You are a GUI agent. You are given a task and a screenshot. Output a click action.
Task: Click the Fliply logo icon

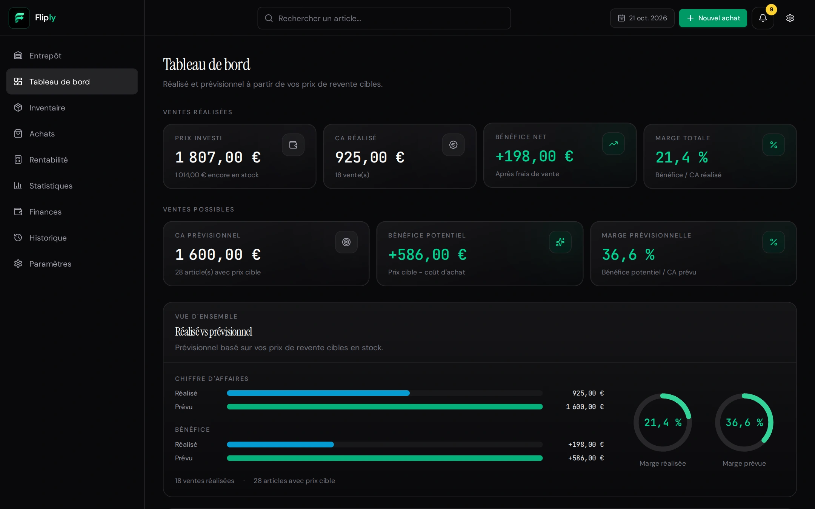pos(19,18)
